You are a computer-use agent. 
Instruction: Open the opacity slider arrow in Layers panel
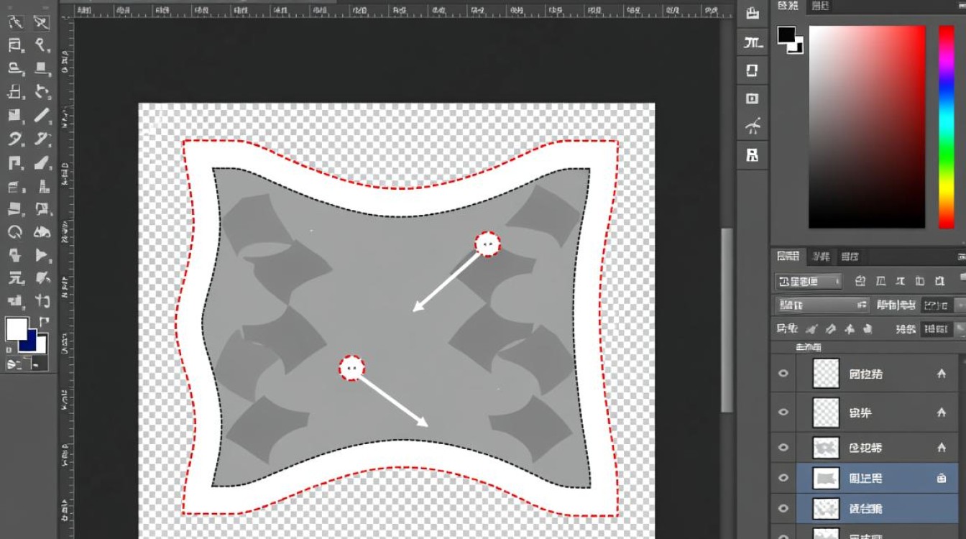click(x=961, y=305)
